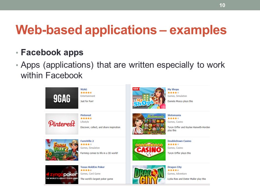Screen dimensions: 260x195
Task: Click the FarmVille 2 title link
Action: coord(87,141)
